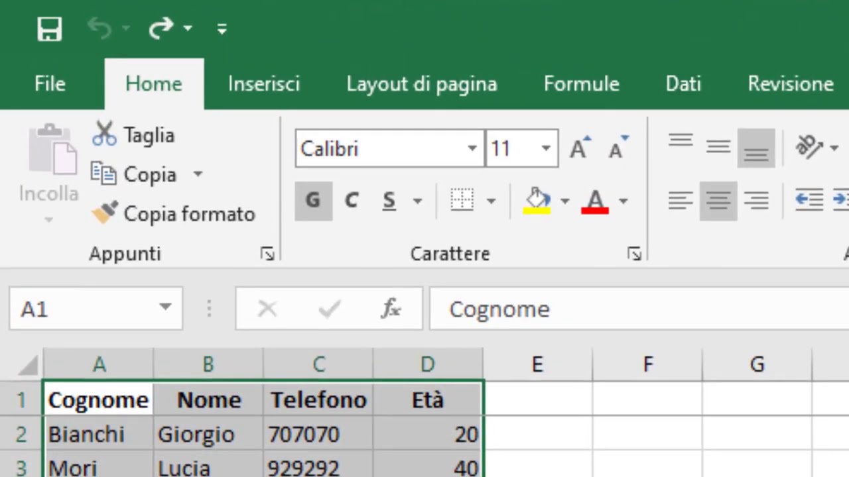Expand the orientation dropdown arrow
849x477 pixels.
[x=834, y=148]
